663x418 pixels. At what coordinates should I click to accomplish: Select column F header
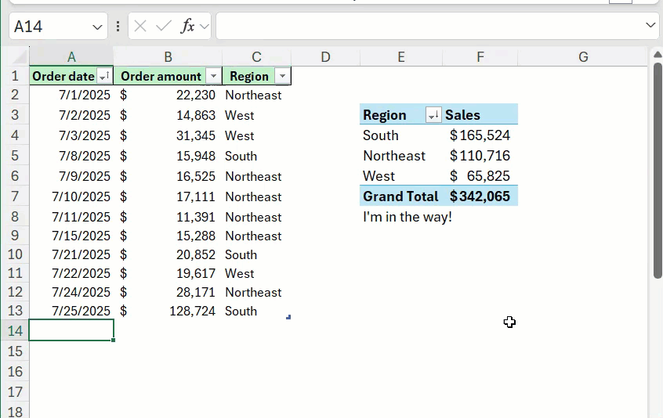pyautogui.click(x=480, y=56)
